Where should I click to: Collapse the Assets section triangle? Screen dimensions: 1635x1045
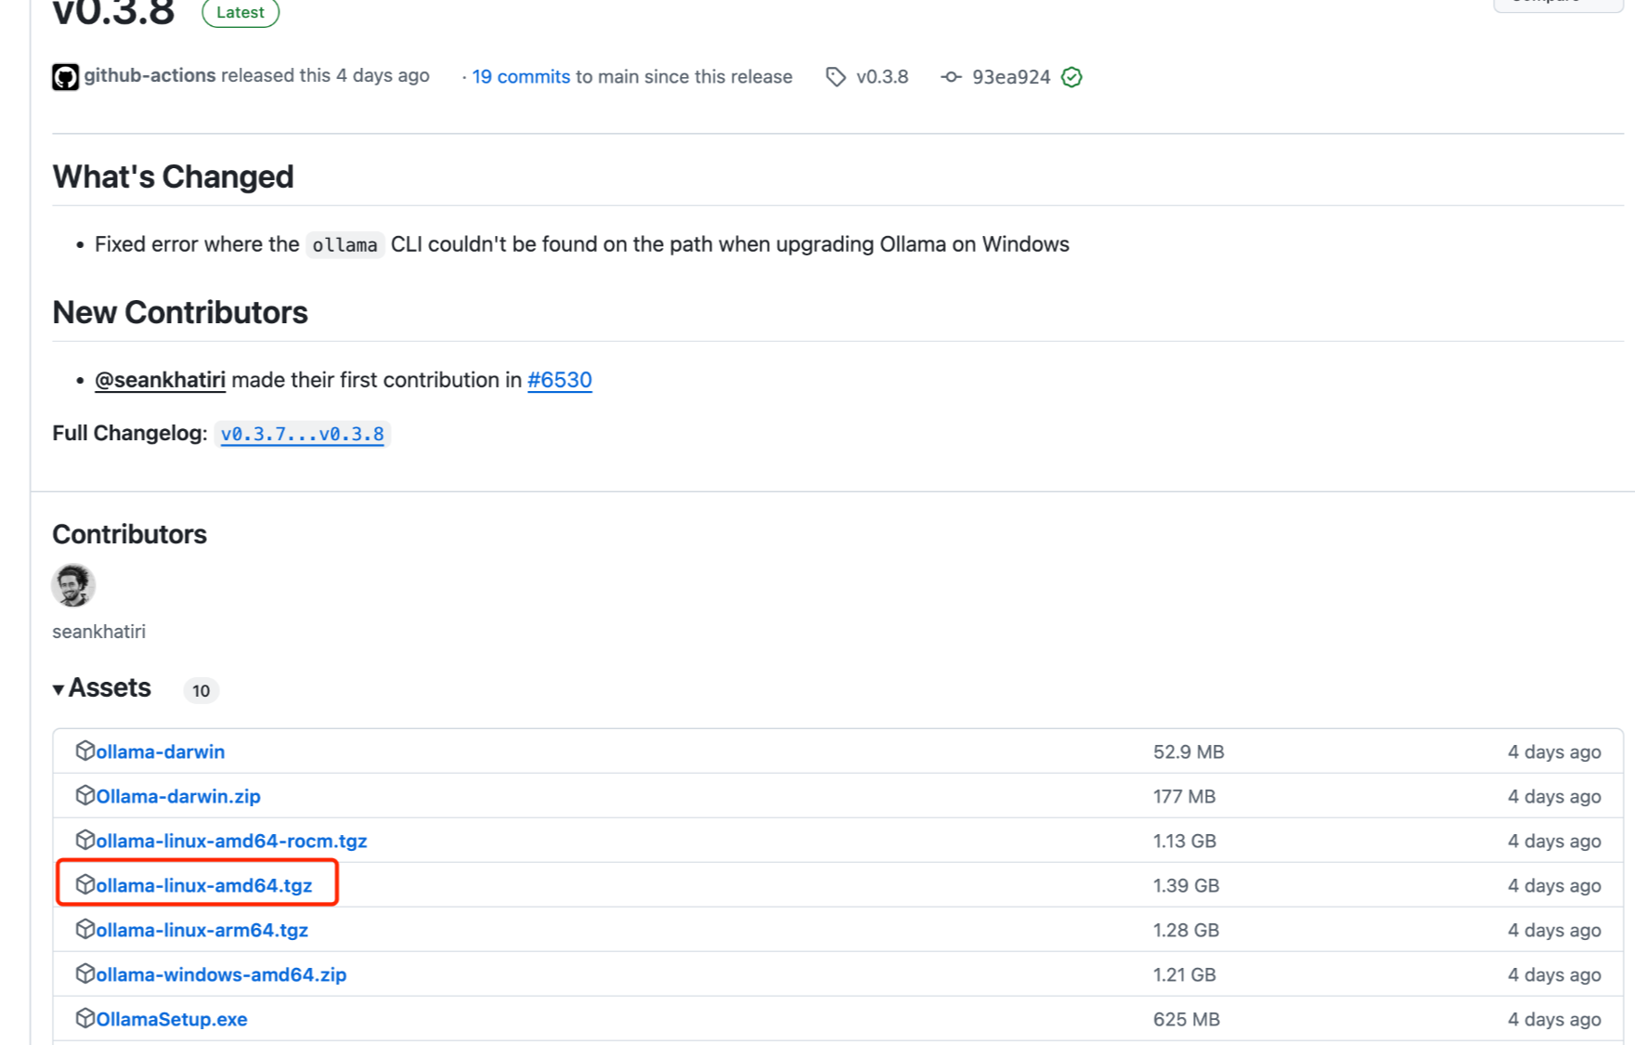click(x=58, y=689)
